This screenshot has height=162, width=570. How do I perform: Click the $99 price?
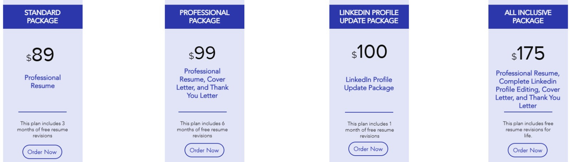pos(202,54)
